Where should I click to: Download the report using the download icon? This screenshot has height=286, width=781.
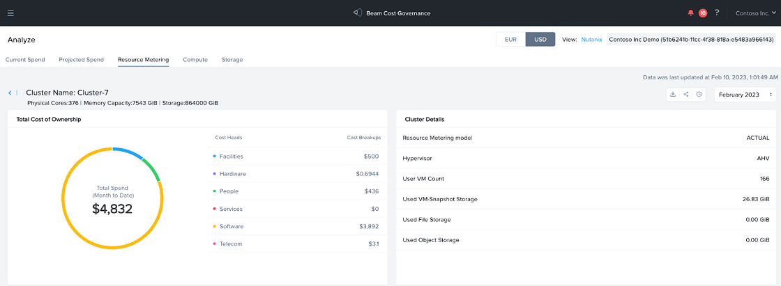click(x=673, y=95)
